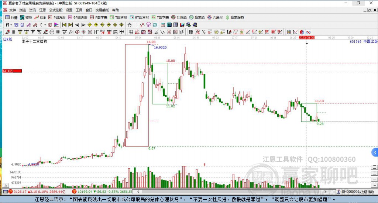Open the 公式选股 menu
Viewport: 378px width, 203px height.
(56, 10)
